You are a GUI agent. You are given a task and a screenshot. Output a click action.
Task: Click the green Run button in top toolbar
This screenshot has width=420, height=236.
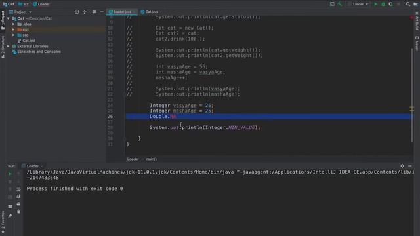[x=376, y=4]
